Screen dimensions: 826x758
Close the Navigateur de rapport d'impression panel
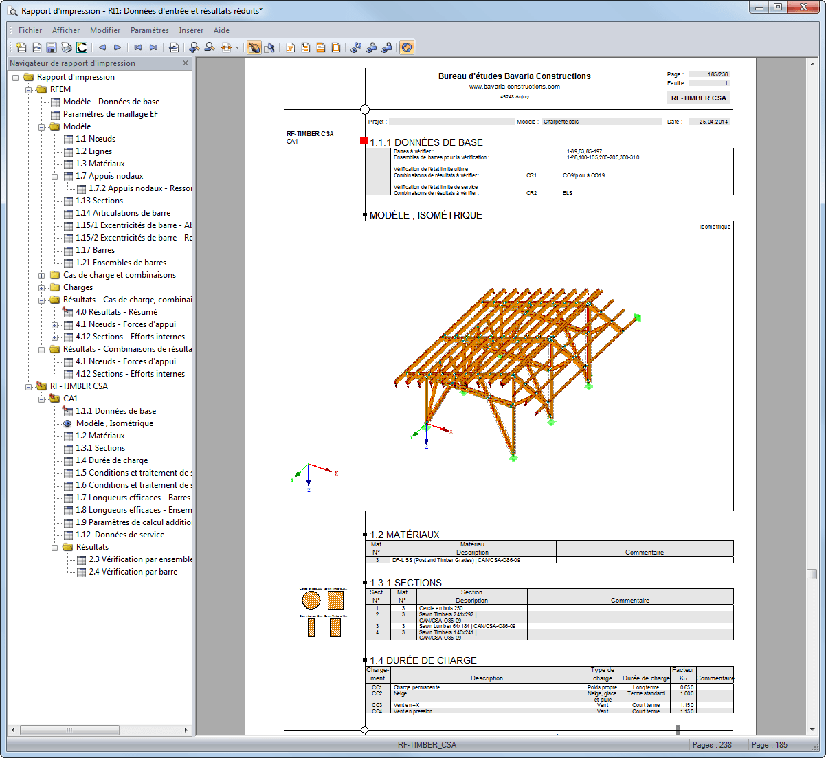(x=186, y=63)
